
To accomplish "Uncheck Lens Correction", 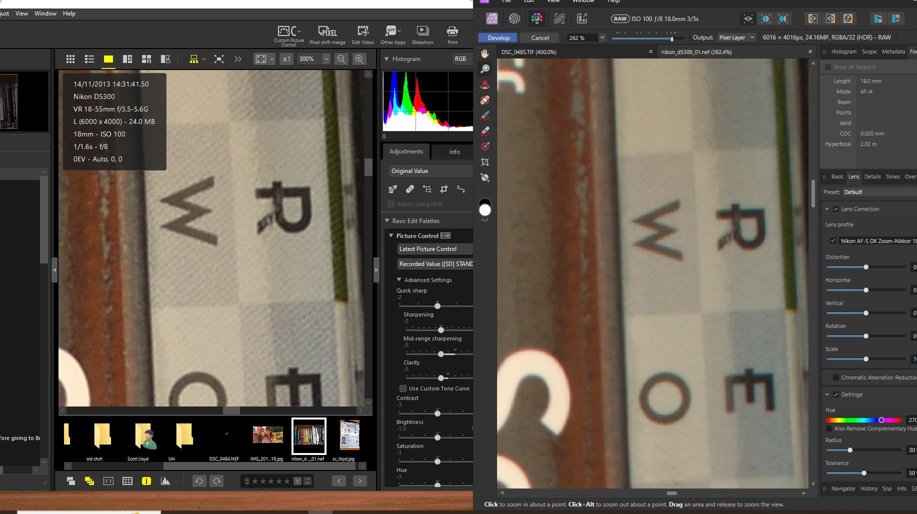I will 836,209.
